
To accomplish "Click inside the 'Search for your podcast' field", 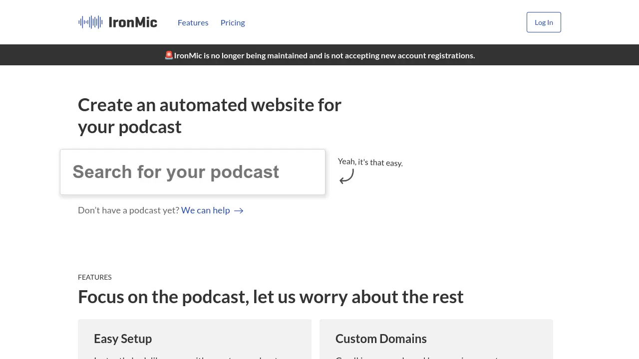I will 193,172.
